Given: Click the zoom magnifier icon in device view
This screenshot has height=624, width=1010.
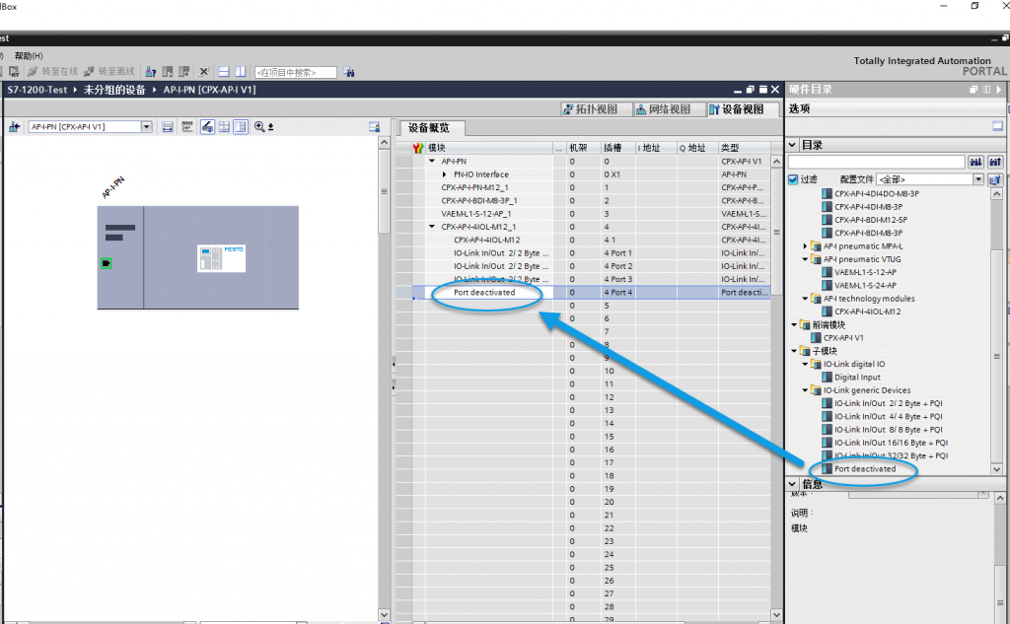Looking at the screenshot, I should (259, 127).
